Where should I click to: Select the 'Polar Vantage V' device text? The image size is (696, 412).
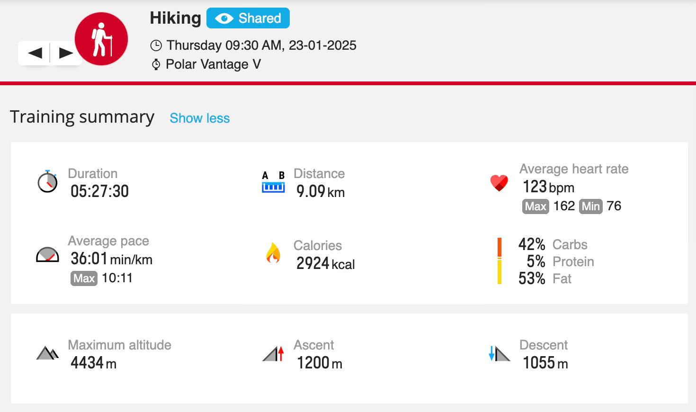pos(213,64)
